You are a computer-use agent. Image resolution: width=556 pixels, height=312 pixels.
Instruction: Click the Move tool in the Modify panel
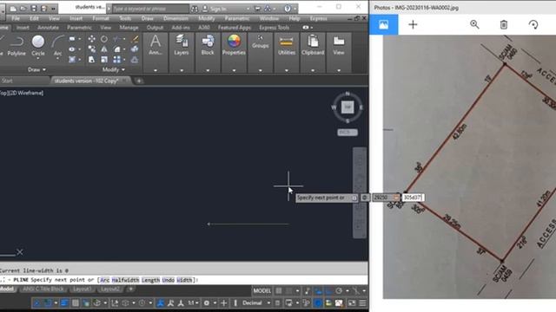click(x=91, y=39)
